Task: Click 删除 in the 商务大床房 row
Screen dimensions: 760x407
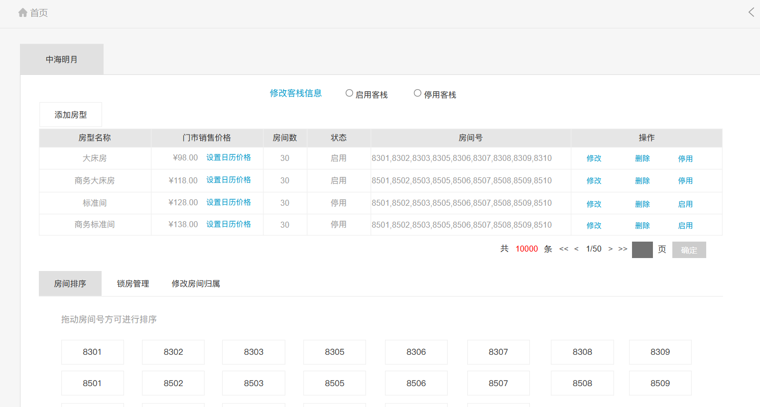Action: click(x=642, y=181)
